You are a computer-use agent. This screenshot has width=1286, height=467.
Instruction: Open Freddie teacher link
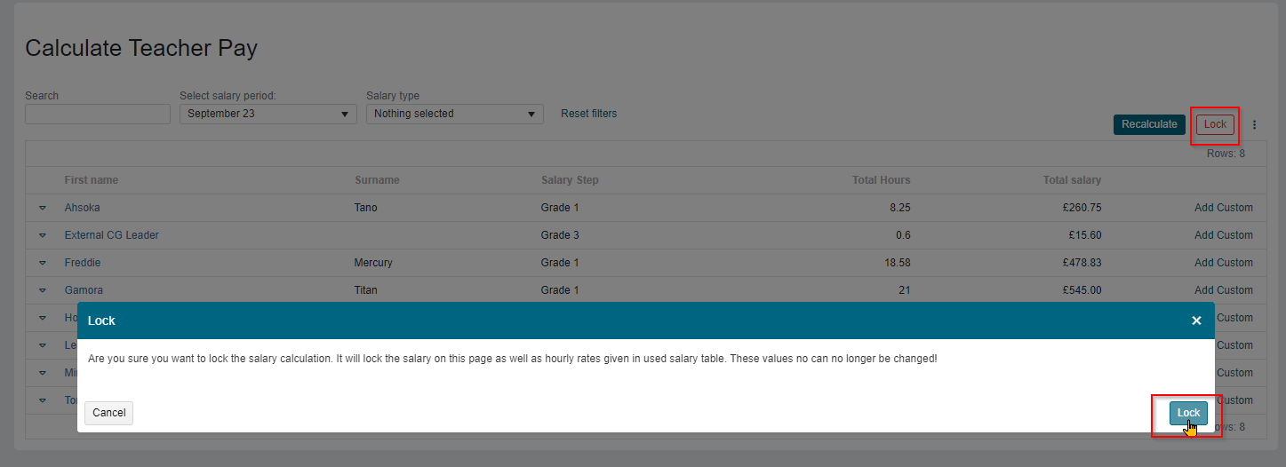coord(83,263)
